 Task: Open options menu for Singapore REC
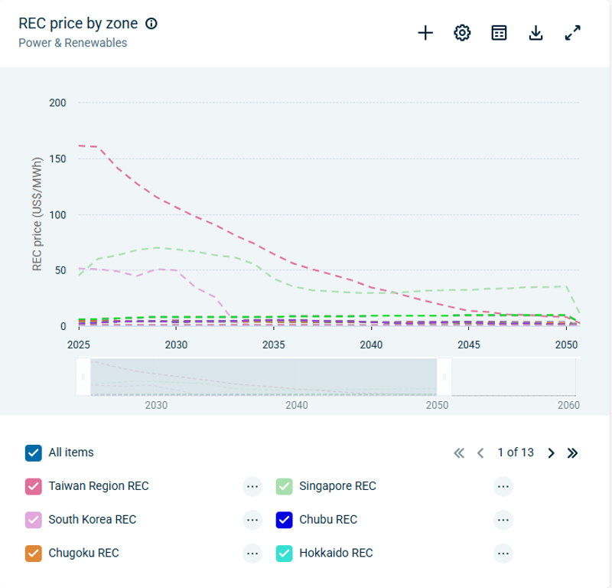tap(503, 486)
